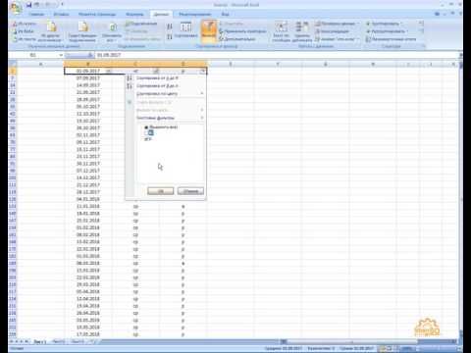Check the first value checkbox in filter list
Image resolution: width=471 pixels, height=353 pixels.
146,133
